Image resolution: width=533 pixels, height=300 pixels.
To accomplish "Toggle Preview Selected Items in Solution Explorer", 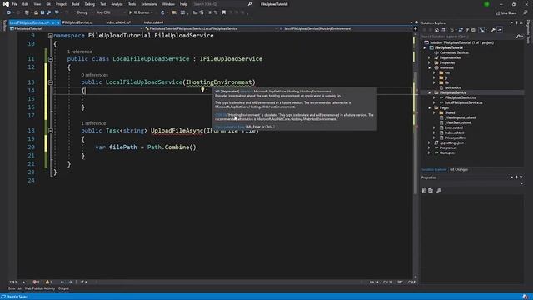I will (x=500, y=30).
